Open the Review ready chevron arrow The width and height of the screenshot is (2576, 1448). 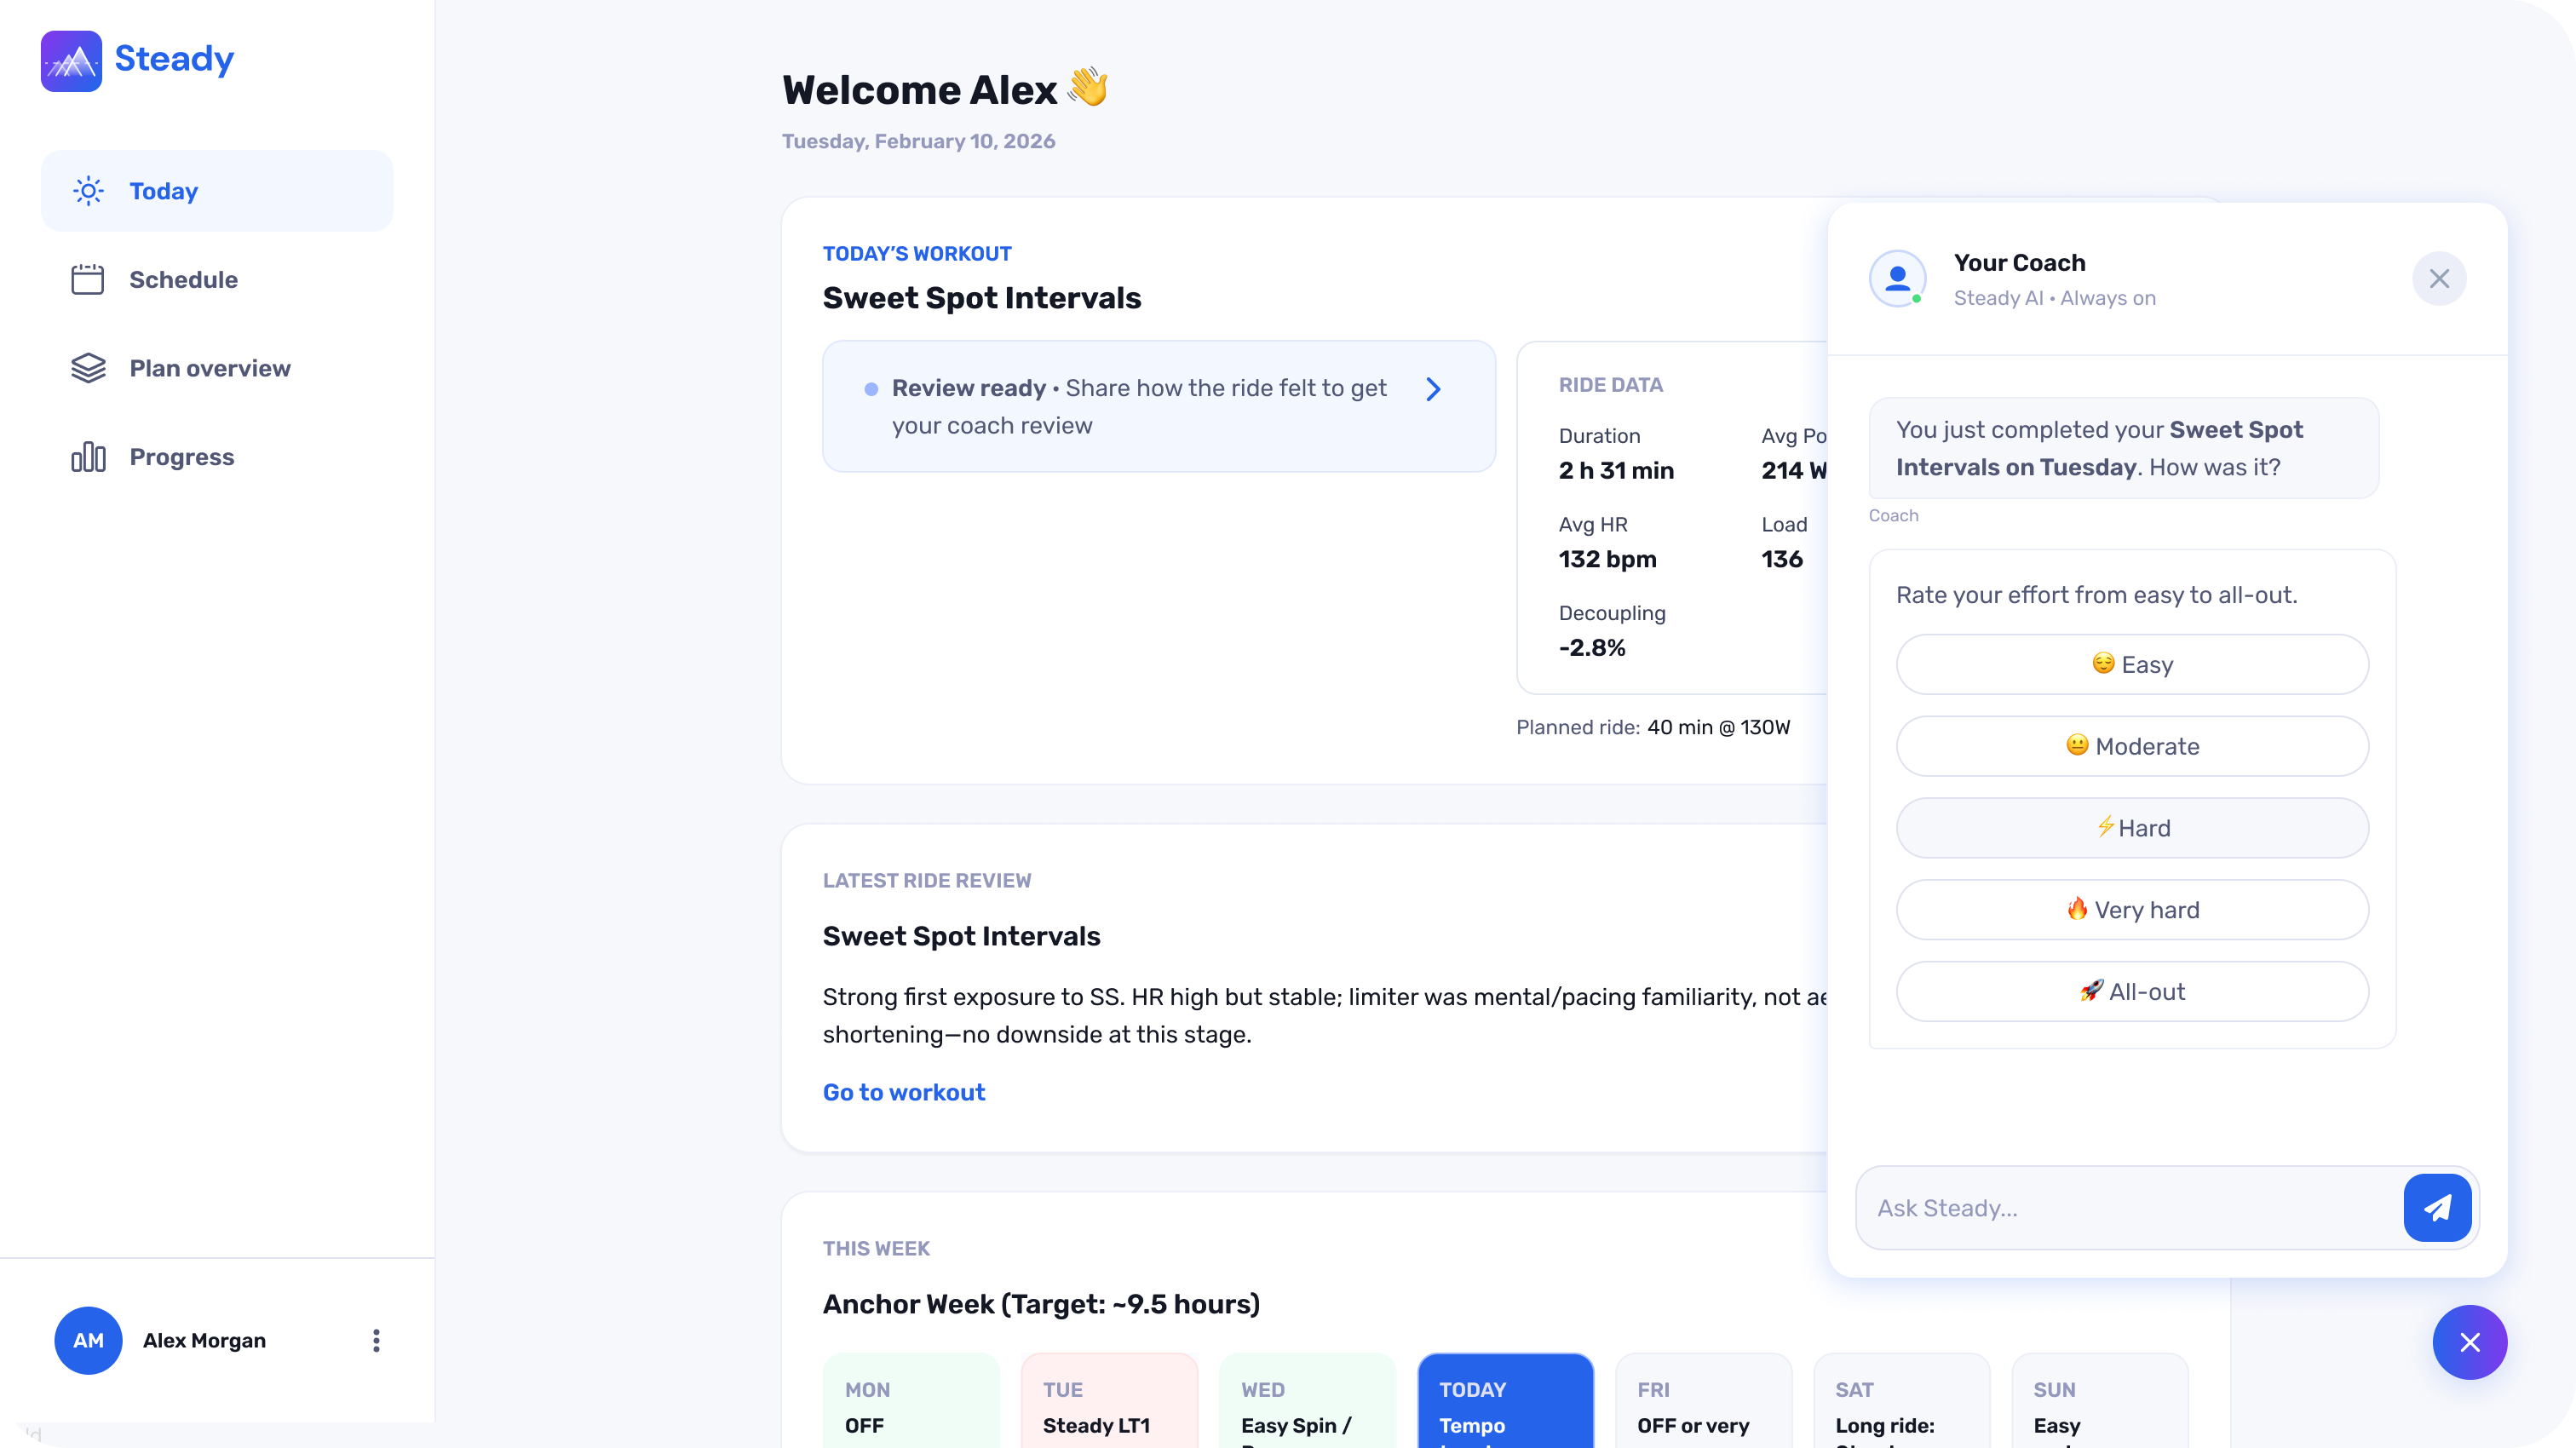click(1433, 389)
